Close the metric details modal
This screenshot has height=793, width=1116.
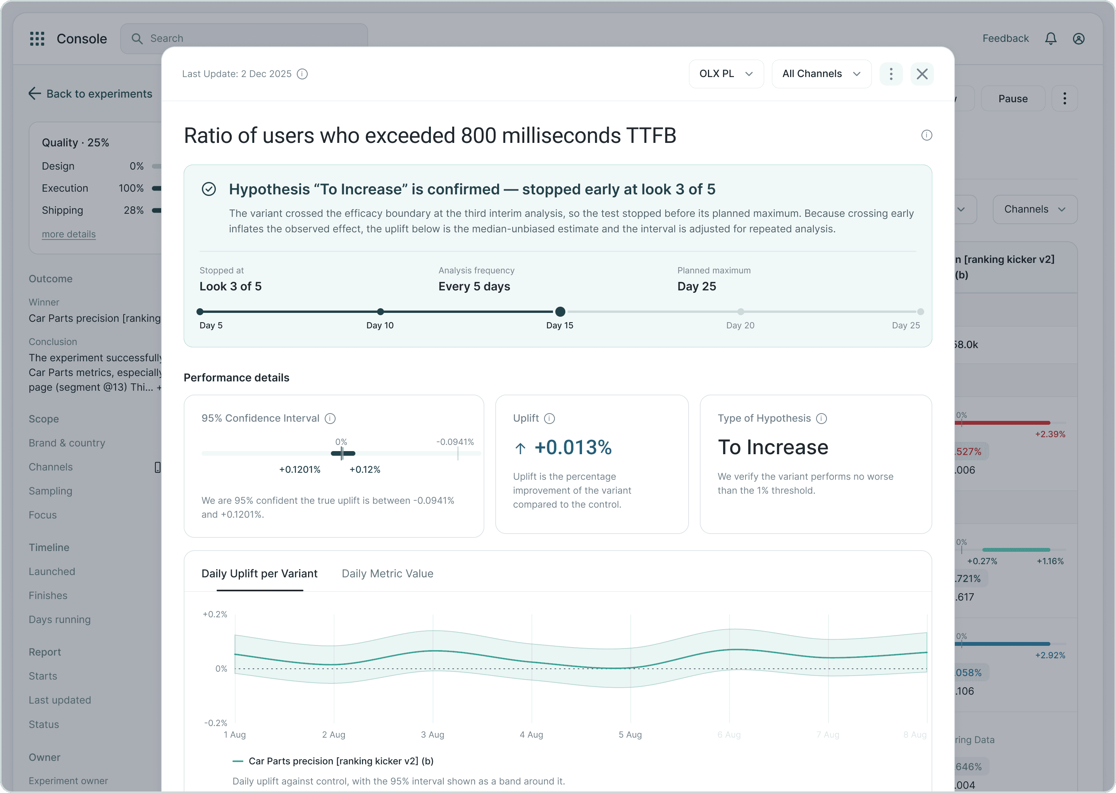click(x=922, y=74)
